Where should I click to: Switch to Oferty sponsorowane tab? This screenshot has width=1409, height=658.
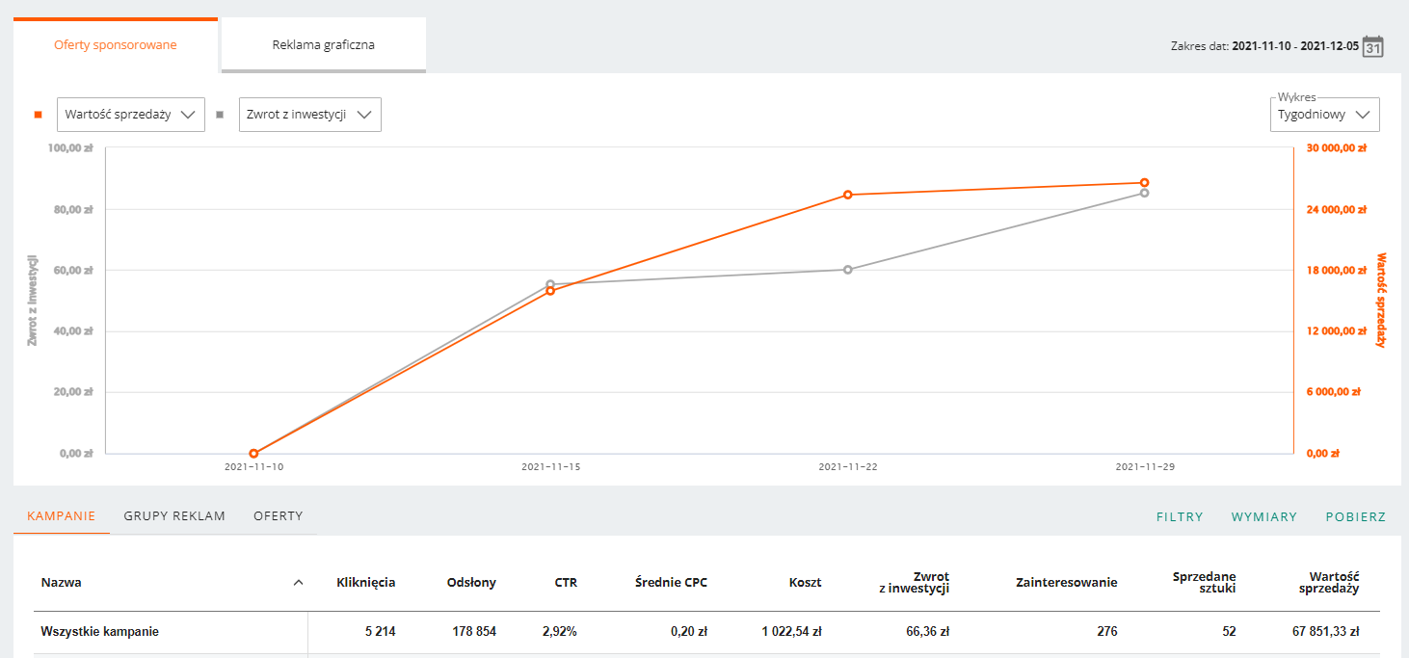[x=116, y=45]
